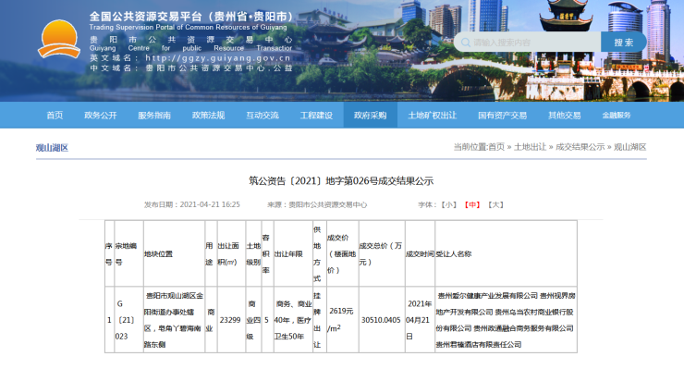Open the 政策法规 navigation item
This screenshot has width=684, height=369.
point(208,116)
